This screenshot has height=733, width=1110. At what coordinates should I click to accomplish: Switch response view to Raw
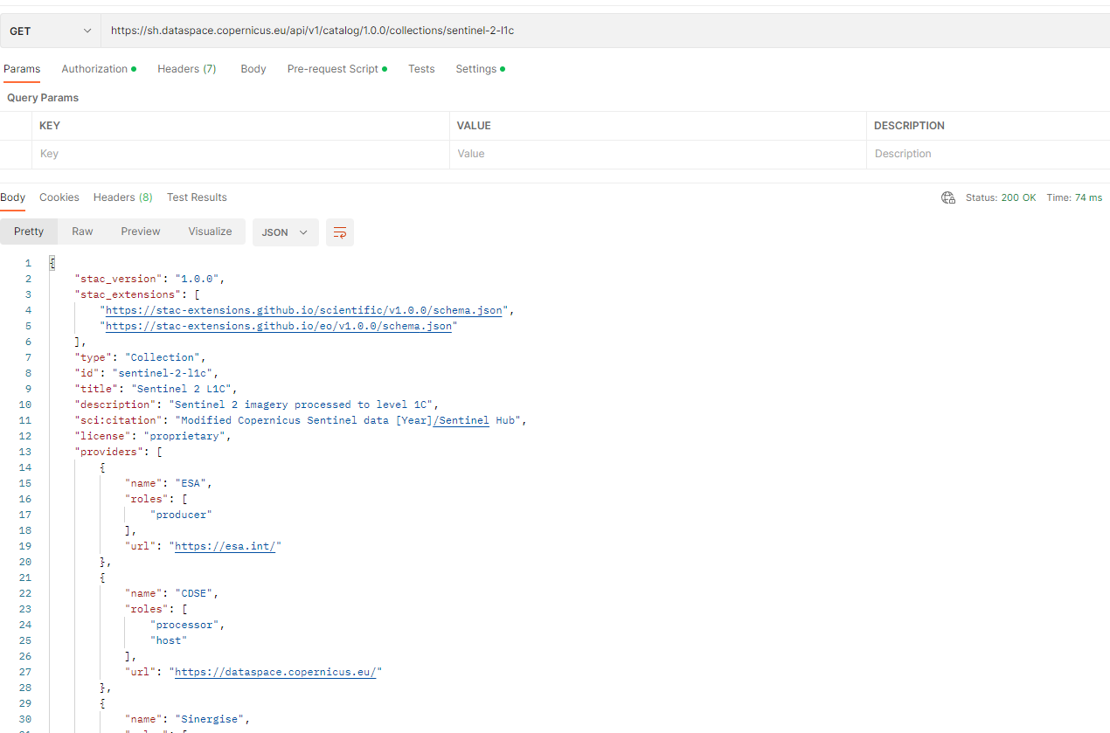click(x=82, y=232)
